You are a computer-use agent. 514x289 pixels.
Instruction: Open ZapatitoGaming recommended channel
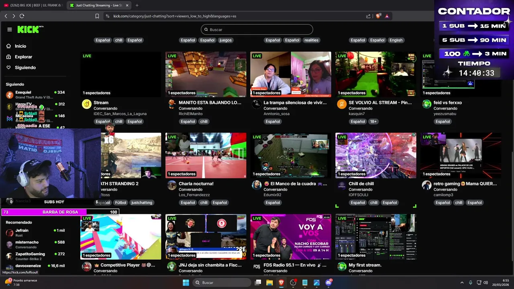coord(35,256)
